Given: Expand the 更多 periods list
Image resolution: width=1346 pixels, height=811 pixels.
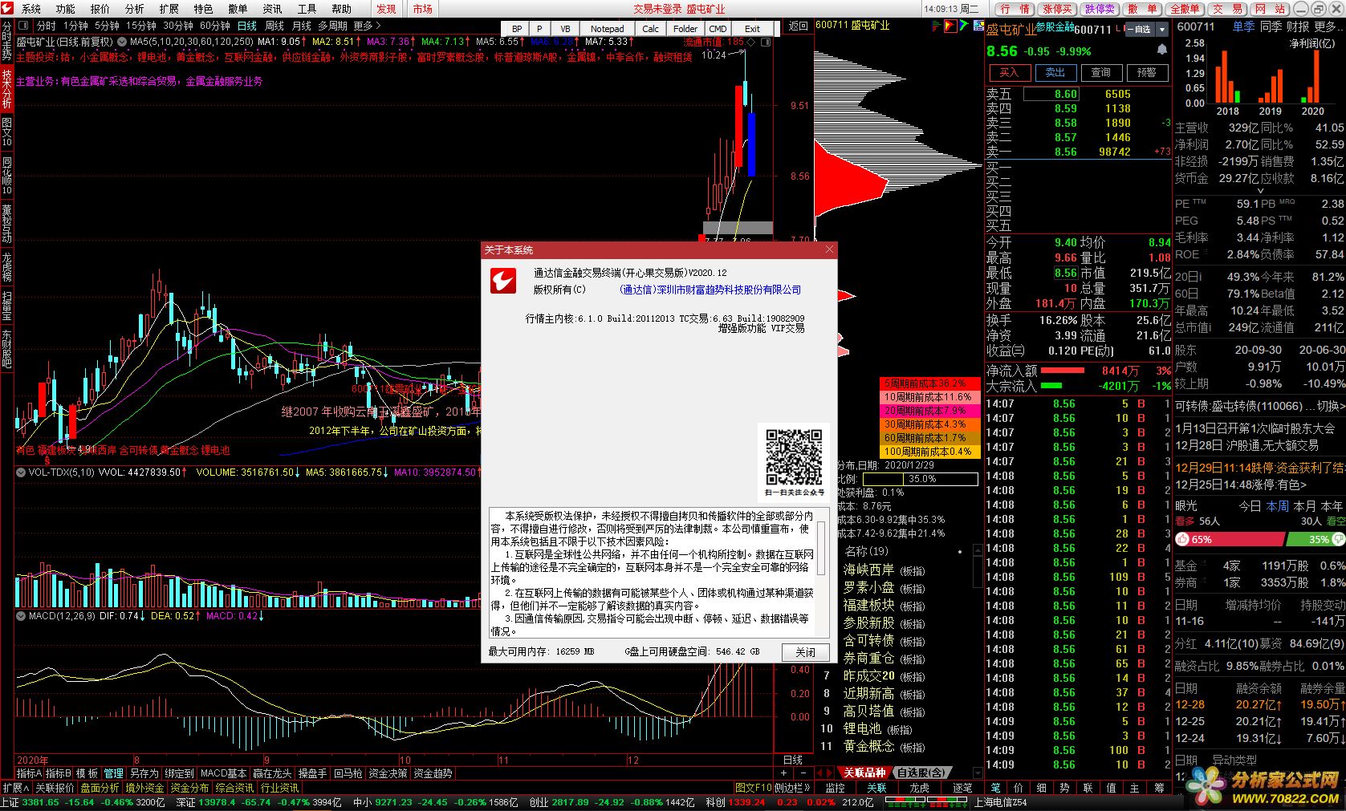Looking at the screenshot, I should pyautogui.click(x=367, y=26).
